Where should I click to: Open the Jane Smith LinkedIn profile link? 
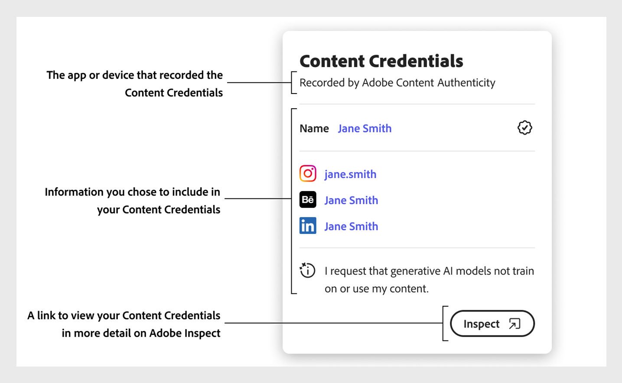coord(351,226)
